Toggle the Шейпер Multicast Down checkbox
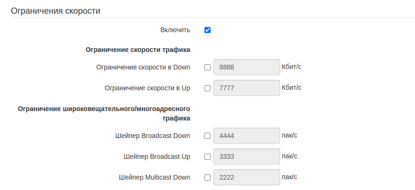This screenshot has width=415, height=190. point(207,178)
